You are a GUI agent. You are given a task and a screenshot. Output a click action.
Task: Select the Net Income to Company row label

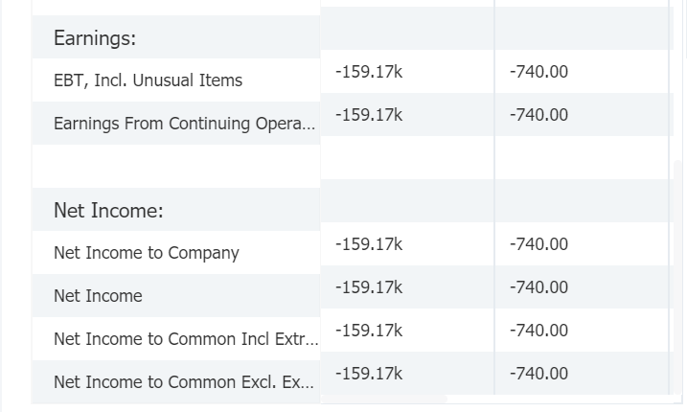coord(147,253)
